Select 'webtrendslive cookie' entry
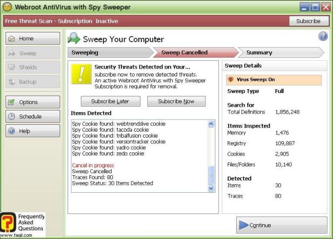The width and height of the screenshot is (333, 239). coord(119,124)
